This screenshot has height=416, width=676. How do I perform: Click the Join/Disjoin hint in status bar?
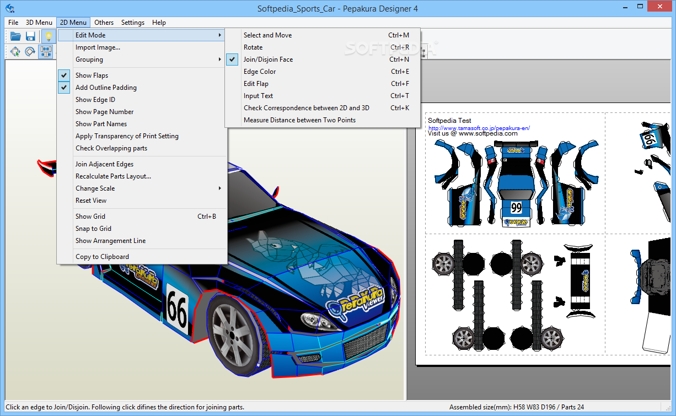click(x=125, y=407)
